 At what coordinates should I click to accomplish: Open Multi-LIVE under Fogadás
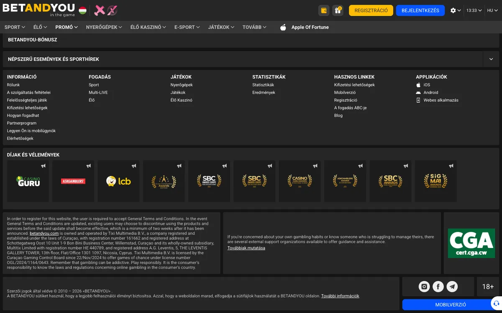98,93
